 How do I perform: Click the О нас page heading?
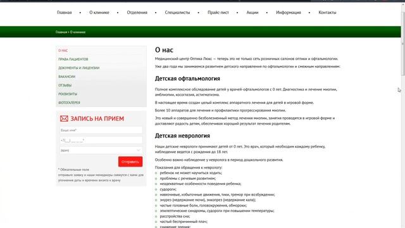click(164, 50)
